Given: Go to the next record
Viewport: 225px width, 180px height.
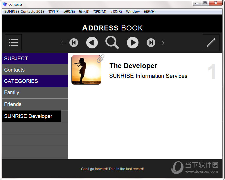Looking at the screenshot, I should tap(133, 43).
